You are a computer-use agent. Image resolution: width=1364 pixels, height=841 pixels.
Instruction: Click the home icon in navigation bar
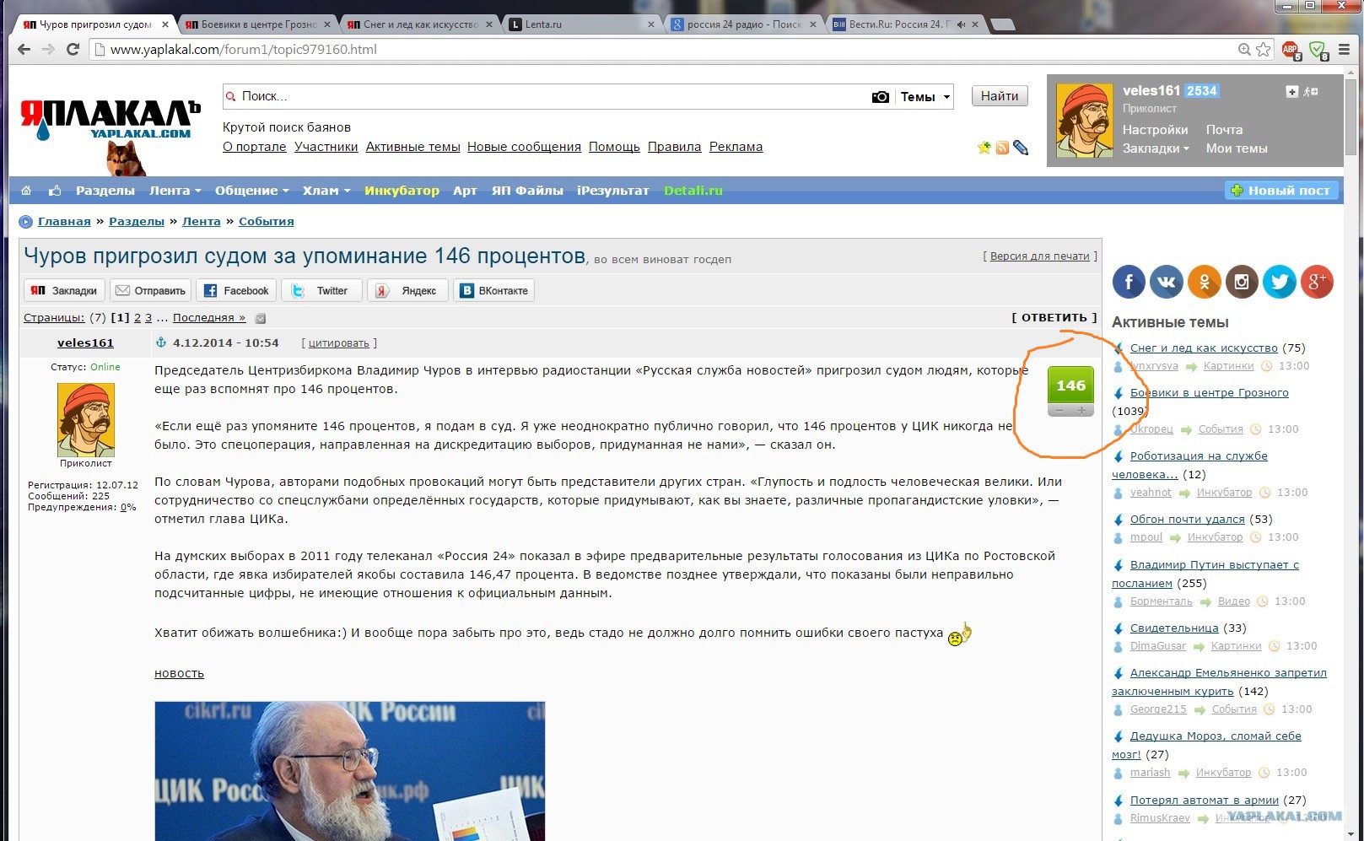26,191
